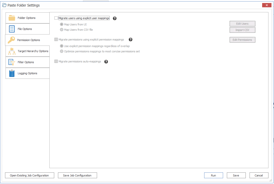Click the Run button
The image size is (274, 184).
pyautogui.click(x=213, y=175)
